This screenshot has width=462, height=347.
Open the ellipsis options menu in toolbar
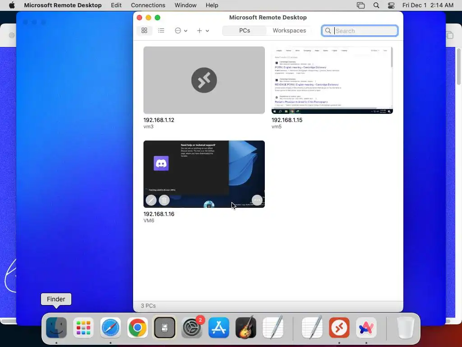[178, 31]
